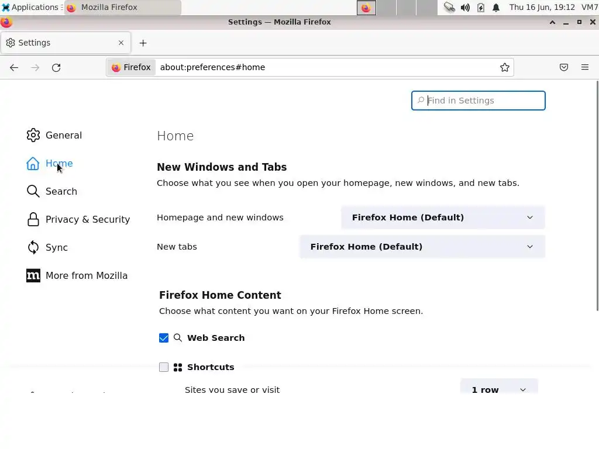Enable the Shortcuts checkbox
Screen dimensions: 599x449
pos(164,367)
